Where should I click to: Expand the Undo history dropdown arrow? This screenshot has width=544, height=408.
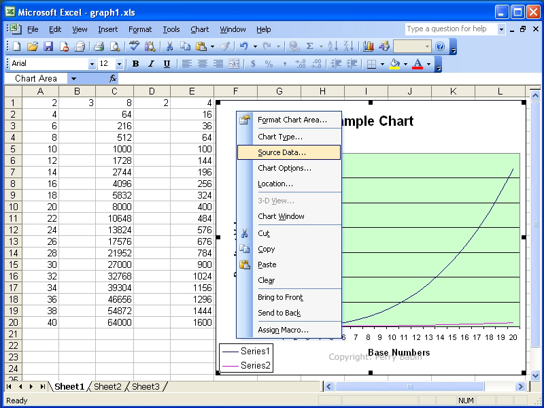255,46
